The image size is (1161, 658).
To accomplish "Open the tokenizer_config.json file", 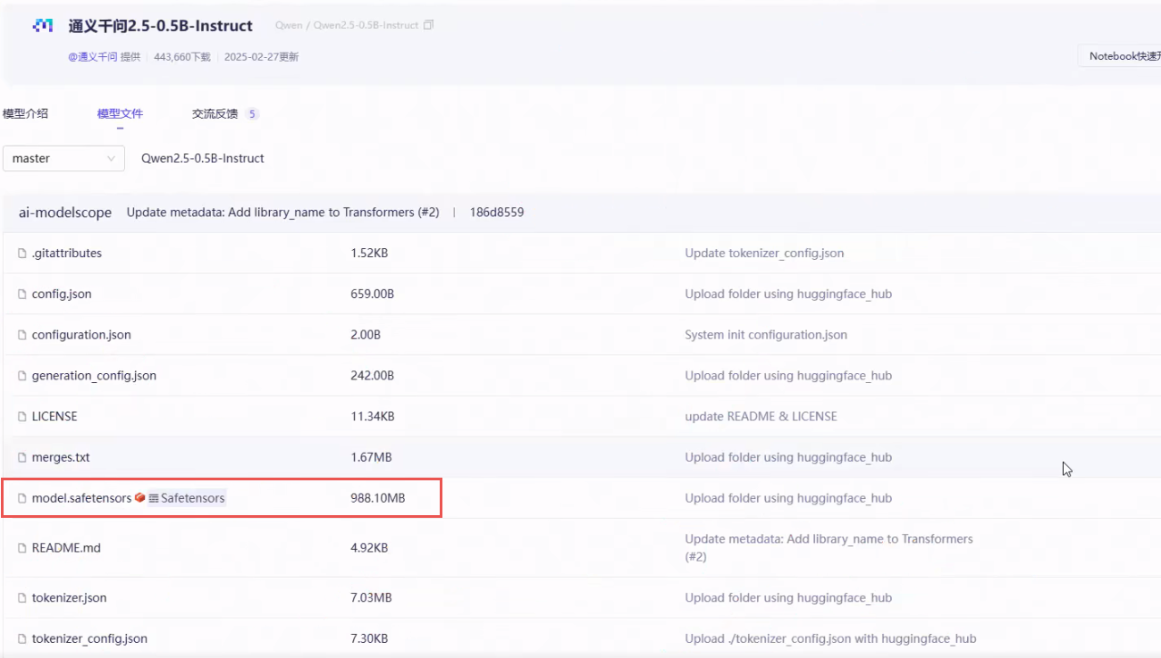I will pos(89,639).
